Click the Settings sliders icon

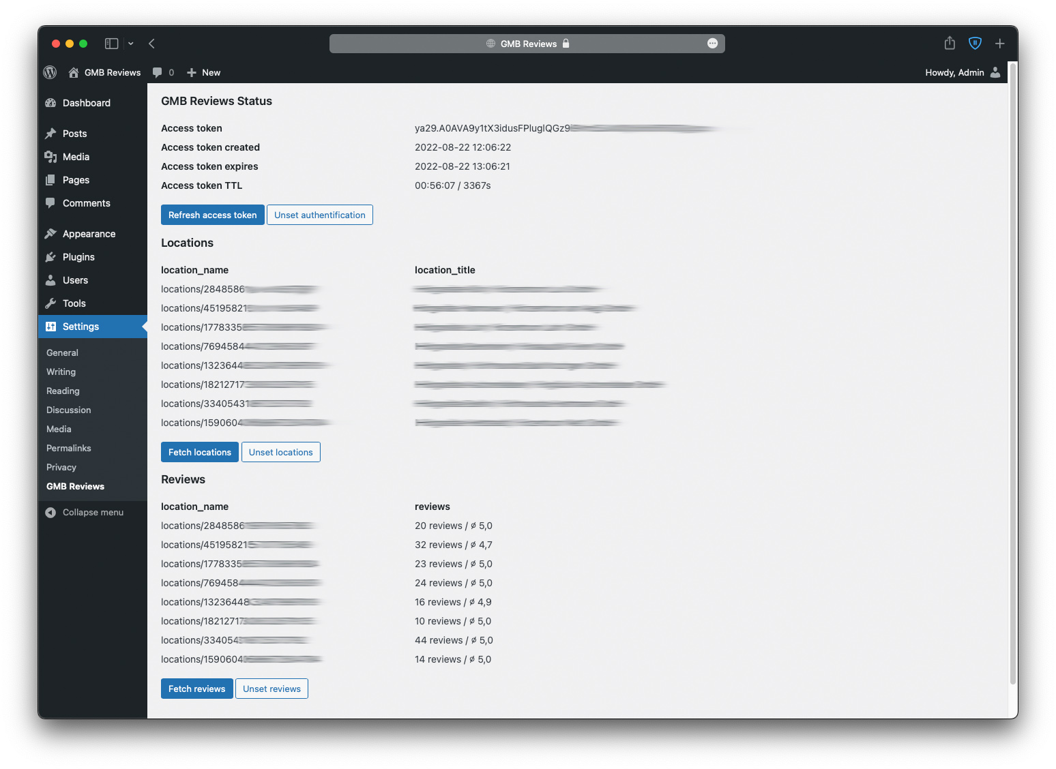pyautogui.click(x=50, y=327)
